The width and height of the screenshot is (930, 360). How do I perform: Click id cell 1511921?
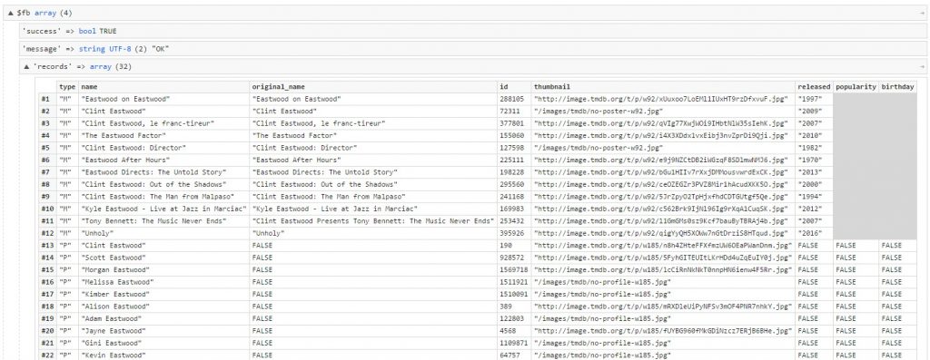coord(514,282)
